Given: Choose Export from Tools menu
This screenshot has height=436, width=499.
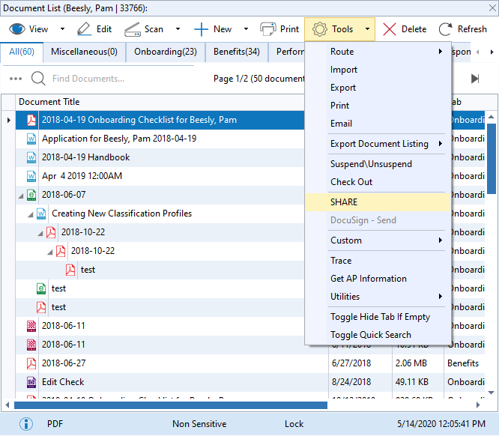Looking at the screenshot, I should pyautogui.click(x=378, y=88).
